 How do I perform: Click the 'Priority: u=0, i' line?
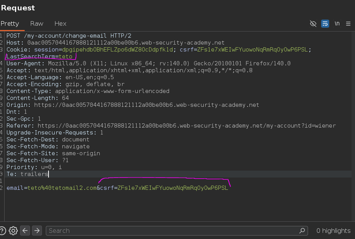pyautogui.click(x=34, y=167)
